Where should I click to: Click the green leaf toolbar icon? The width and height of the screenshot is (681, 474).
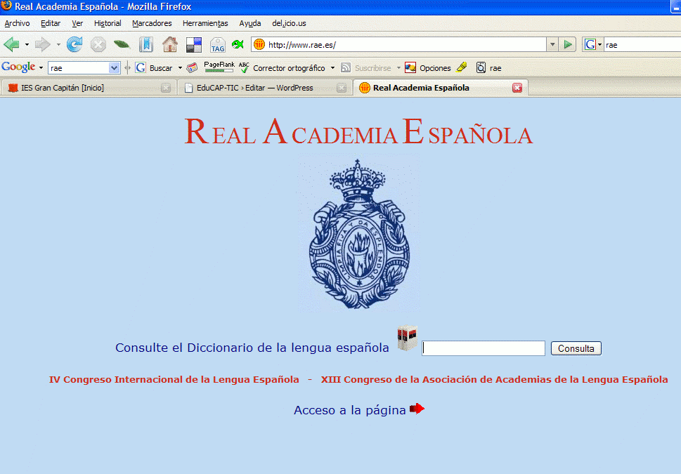click(x=122, y=44)
